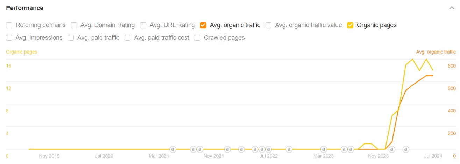
Task: Disable the Organic pages checkbox
Action: [x=350, y=25]
